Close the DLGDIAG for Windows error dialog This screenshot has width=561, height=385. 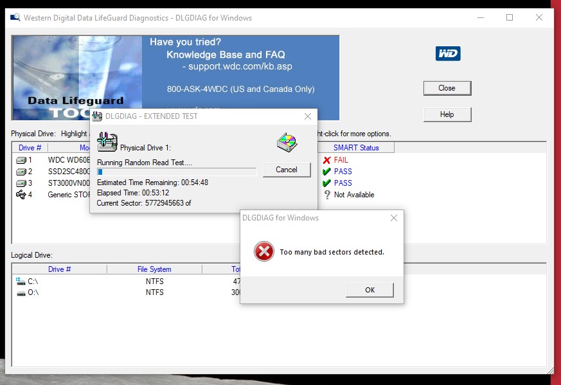394,218
